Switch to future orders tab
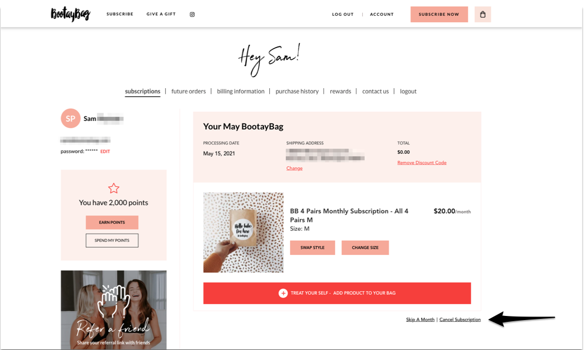The height and width of the screenshot is (350, 584). pyautogui.click(x=188, y=92)
